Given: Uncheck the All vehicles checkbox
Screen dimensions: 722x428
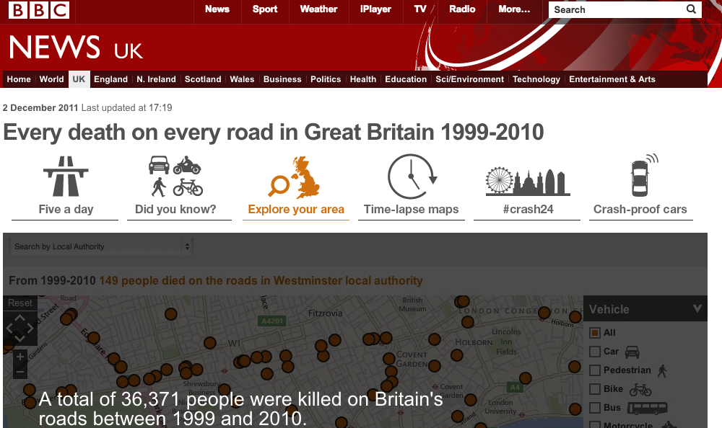Looking at the screenshot, I should [595, 332].
